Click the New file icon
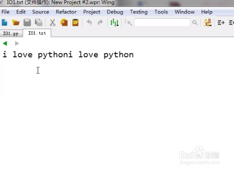The image size is (234, 171). pyautogui.click(x=5, y=23)
